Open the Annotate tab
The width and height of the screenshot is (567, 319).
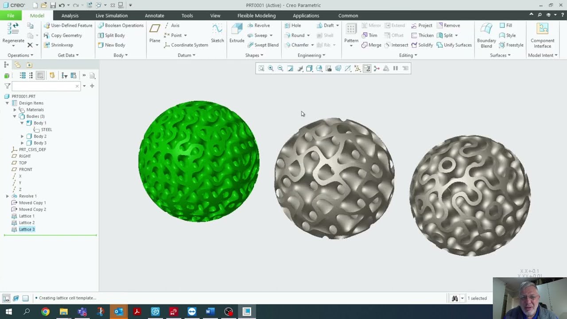pos(155,16)
